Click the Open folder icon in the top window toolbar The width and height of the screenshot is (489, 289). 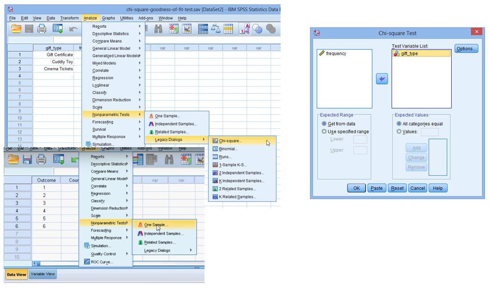point(16,29)
